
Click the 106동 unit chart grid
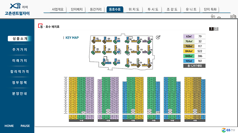coord(195,95)
